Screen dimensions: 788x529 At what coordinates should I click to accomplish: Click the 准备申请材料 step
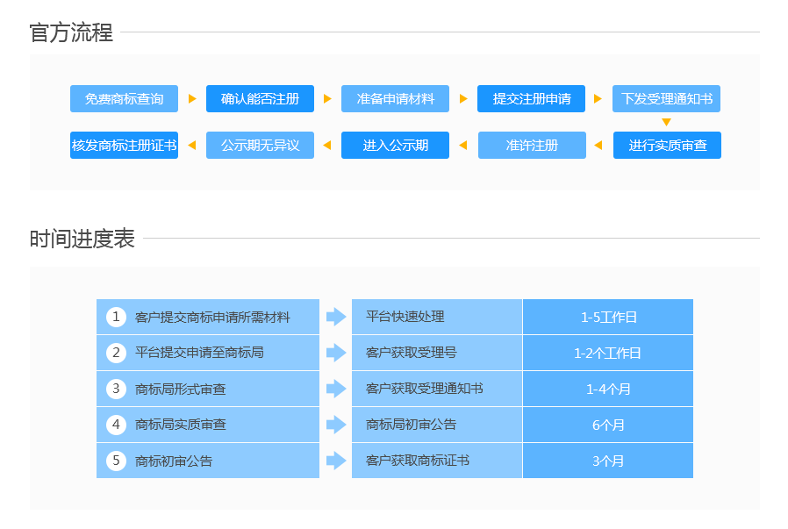click(395, 99)
